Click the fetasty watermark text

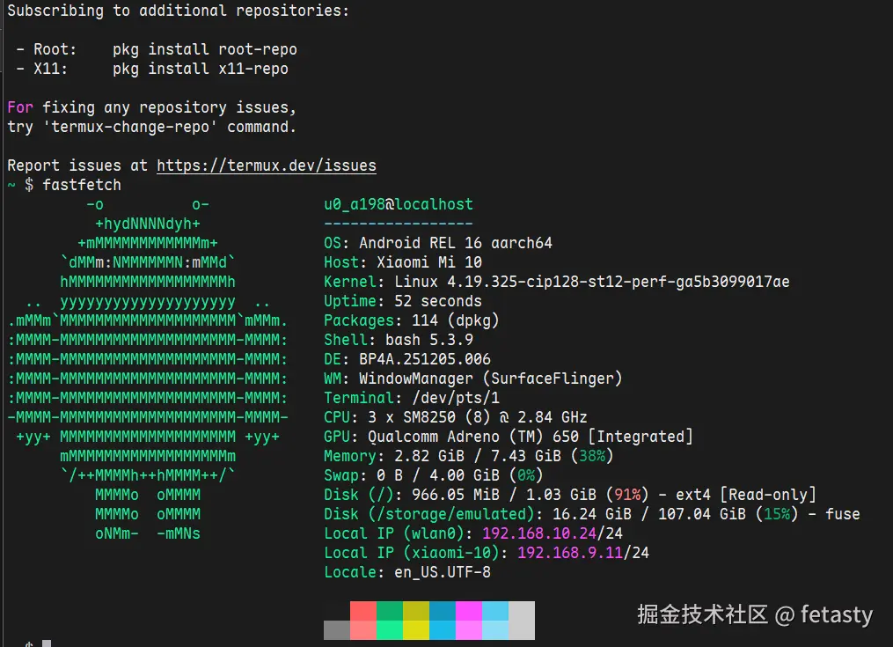pyautogui.click(x=837, y=614)
